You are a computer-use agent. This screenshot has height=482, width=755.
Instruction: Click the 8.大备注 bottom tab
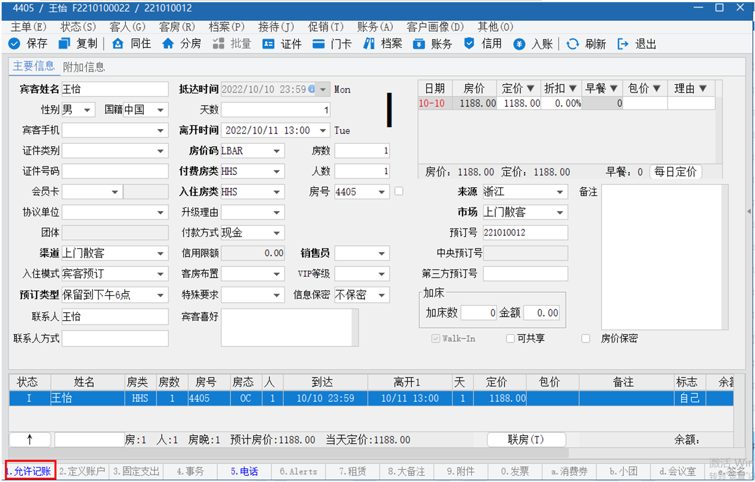406,471
